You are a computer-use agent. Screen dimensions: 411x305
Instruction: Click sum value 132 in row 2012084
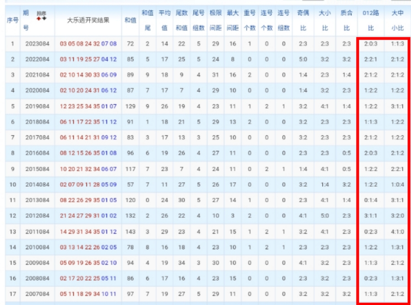tap(130, 216)
